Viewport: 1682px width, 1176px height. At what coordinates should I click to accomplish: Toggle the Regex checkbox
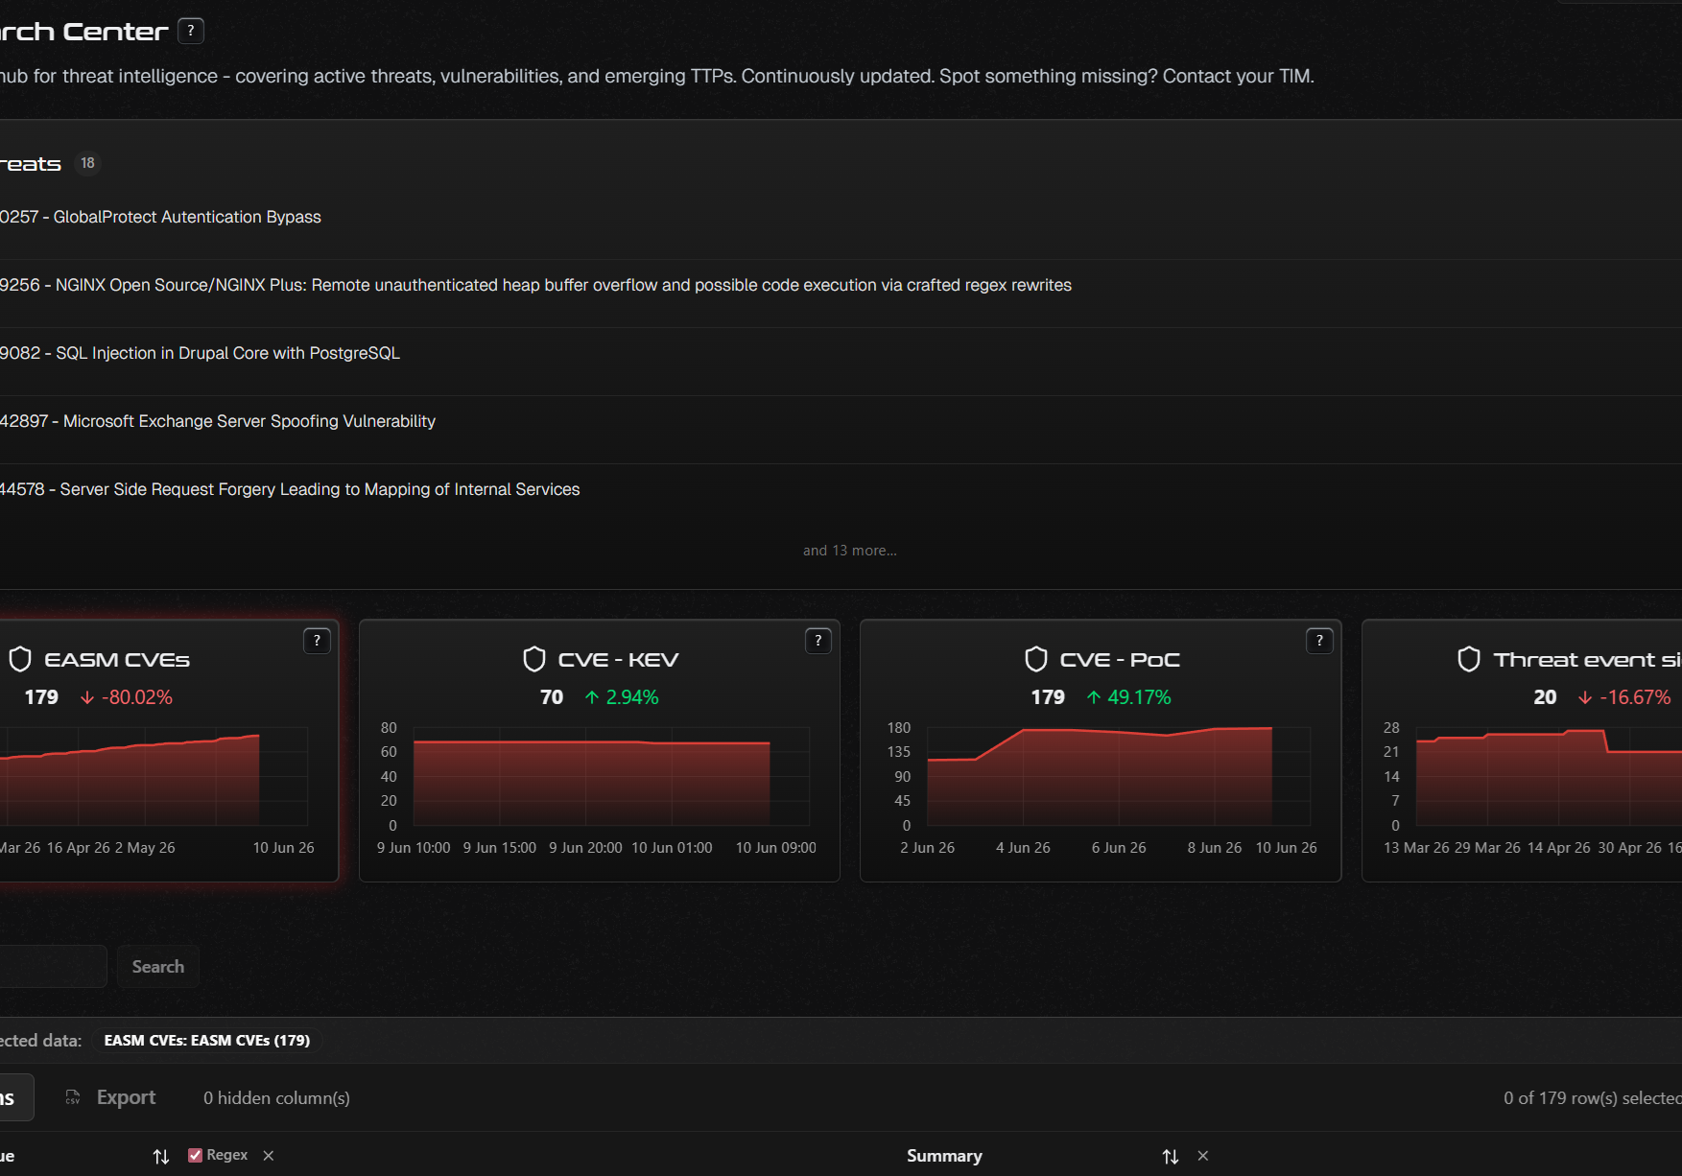(195, 1155)
